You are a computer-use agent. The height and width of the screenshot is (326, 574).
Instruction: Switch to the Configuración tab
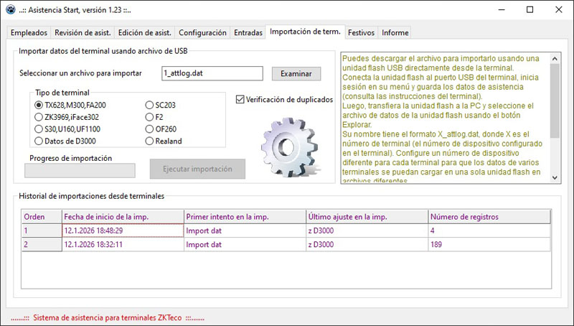(x=202, y=32)
